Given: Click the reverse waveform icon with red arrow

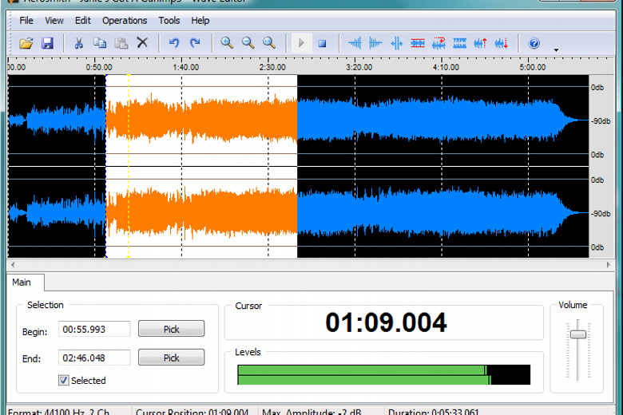Looking at the screenshot, I should (438, 43).
